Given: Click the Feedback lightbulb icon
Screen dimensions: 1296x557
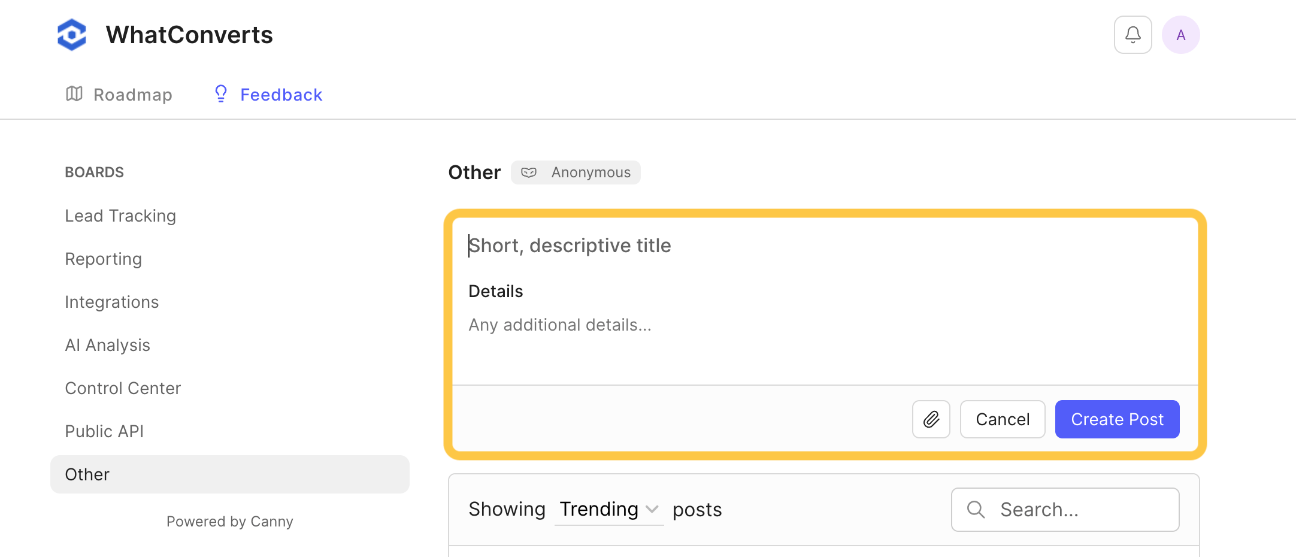Looking at the screenshot, I should 221,94.
